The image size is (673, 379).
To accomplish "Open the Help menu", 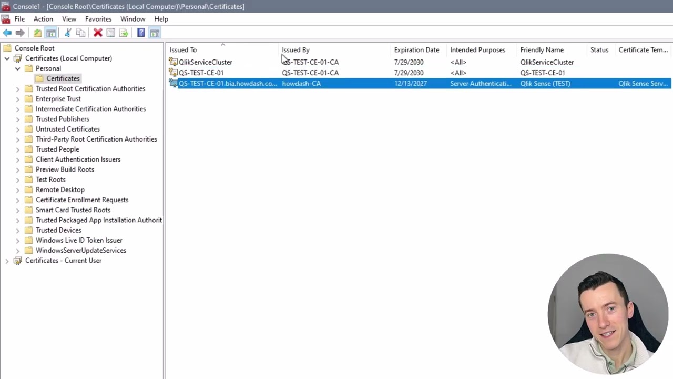I will click(x=161, y=19).
